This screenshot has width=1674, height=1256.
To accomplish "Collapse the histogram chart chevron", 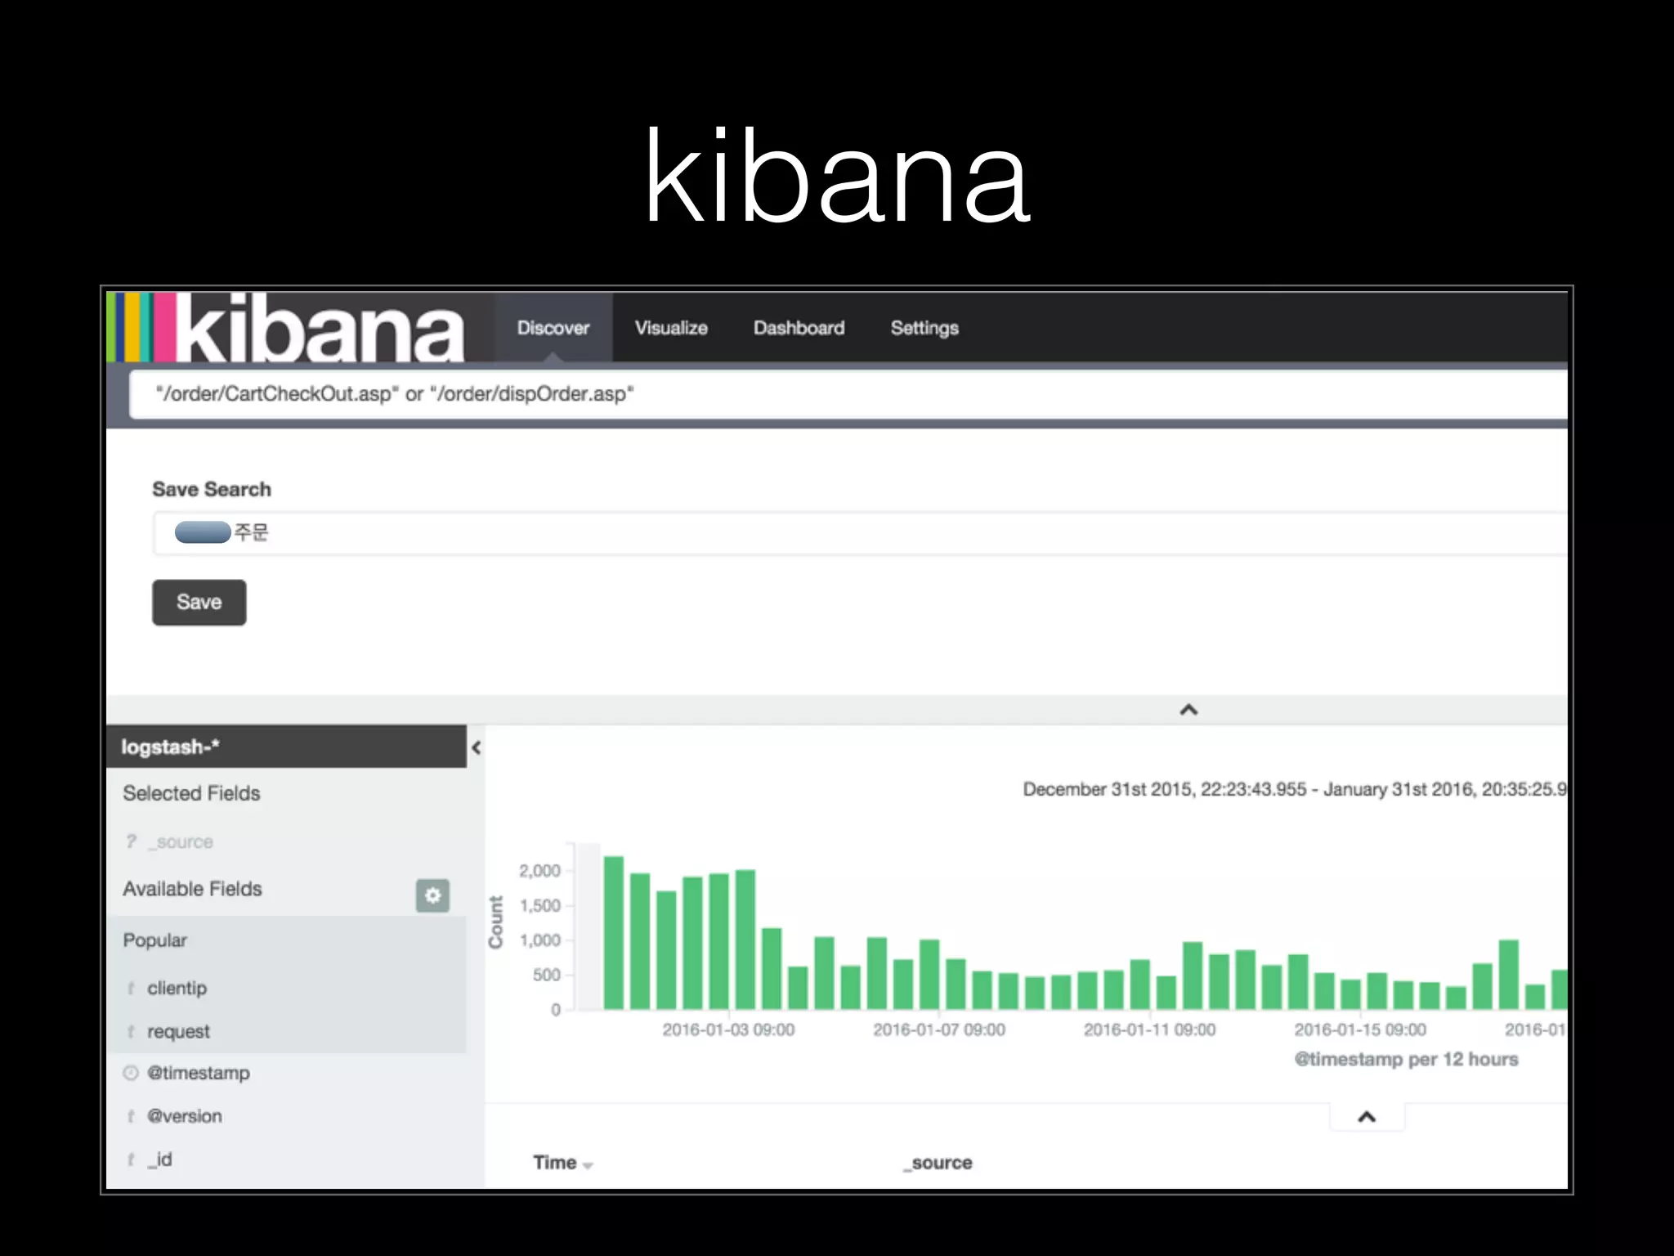I will pyautogui.click(x=1367, y=1117).
